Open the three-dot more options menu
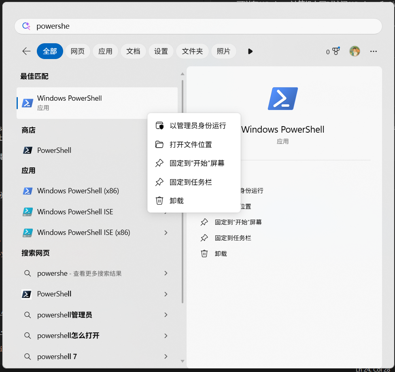The height and width of the screenshot is (372, 395). [x=374, y=51]
